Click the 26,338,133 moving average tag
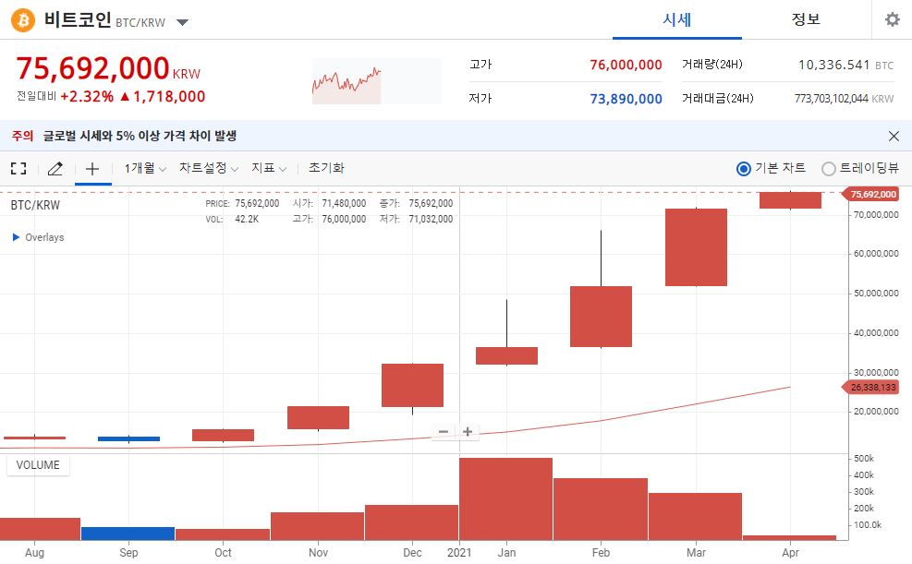Screen dimensions: 912x564 click(870, 387)
